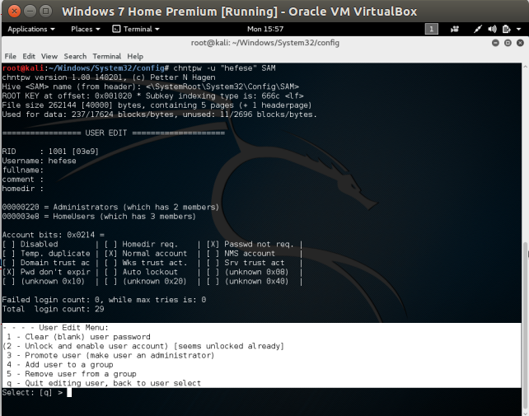Click the 'chntpw version' line
This screenshot has width=529, height=416.
(109, 77)
